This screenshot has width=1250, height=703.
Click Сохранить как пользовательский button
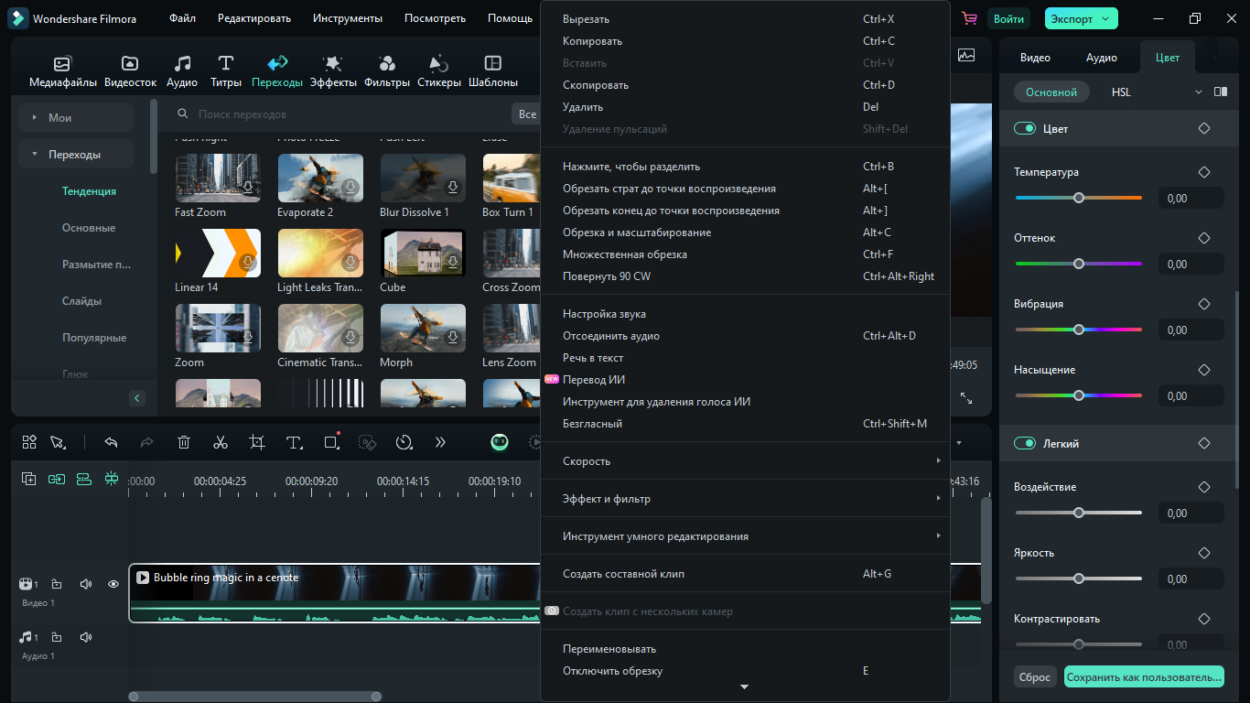pos(1144,677)
